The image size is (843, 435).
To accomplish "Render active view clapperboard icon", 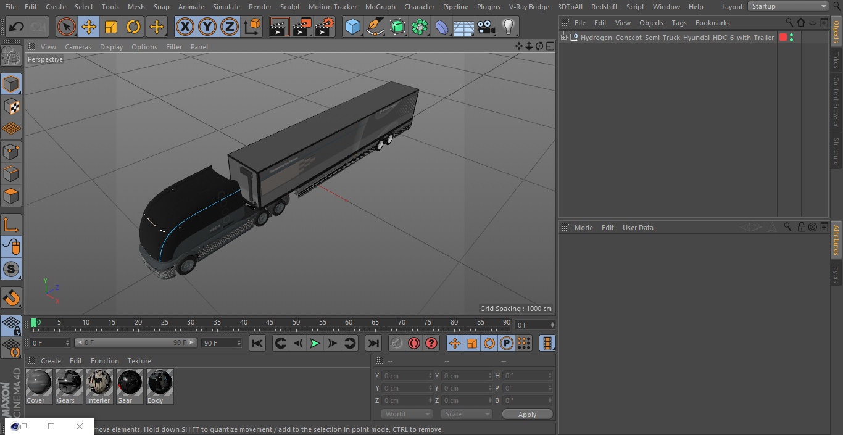I will [x=280, y=27].
